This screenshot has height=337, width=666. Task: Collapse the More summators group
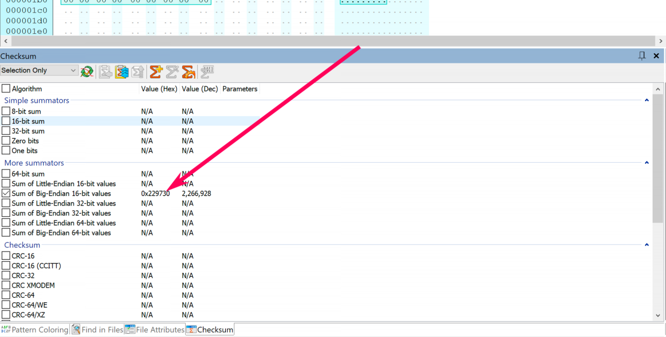[x=647, y=163]
